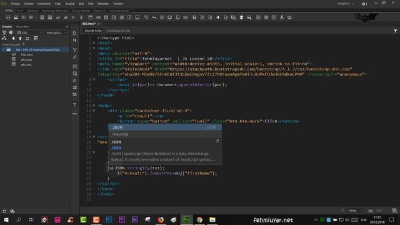Click Open Documents icon in side toolbar
400x225 pixels.
(x=75, y=33)
